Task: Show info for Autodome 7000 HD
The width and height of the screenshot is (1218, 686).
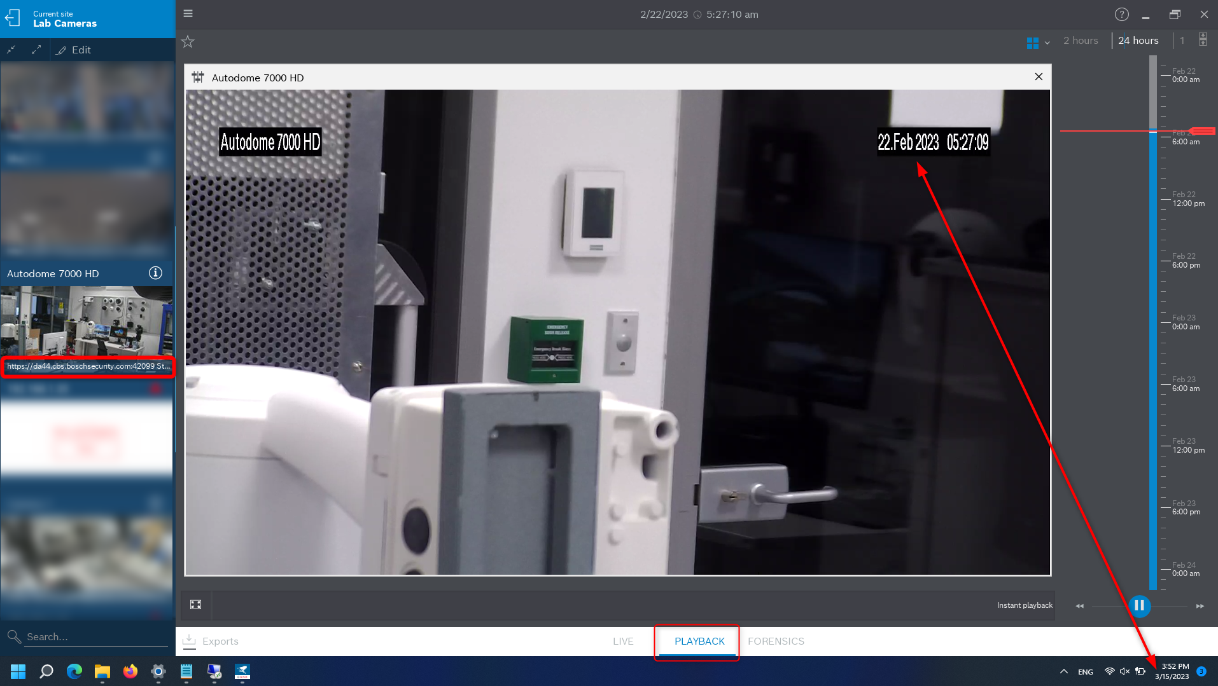Action: 155,273
